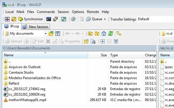174x108 pixels.
Task: Open the Local menu
Action: tap(10, 12)
